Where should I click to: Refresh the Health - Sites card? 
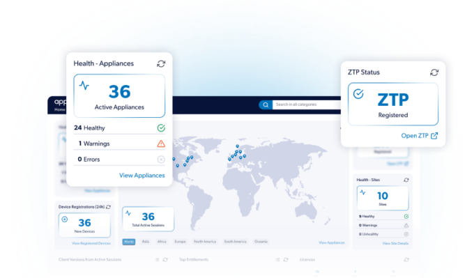406,180
